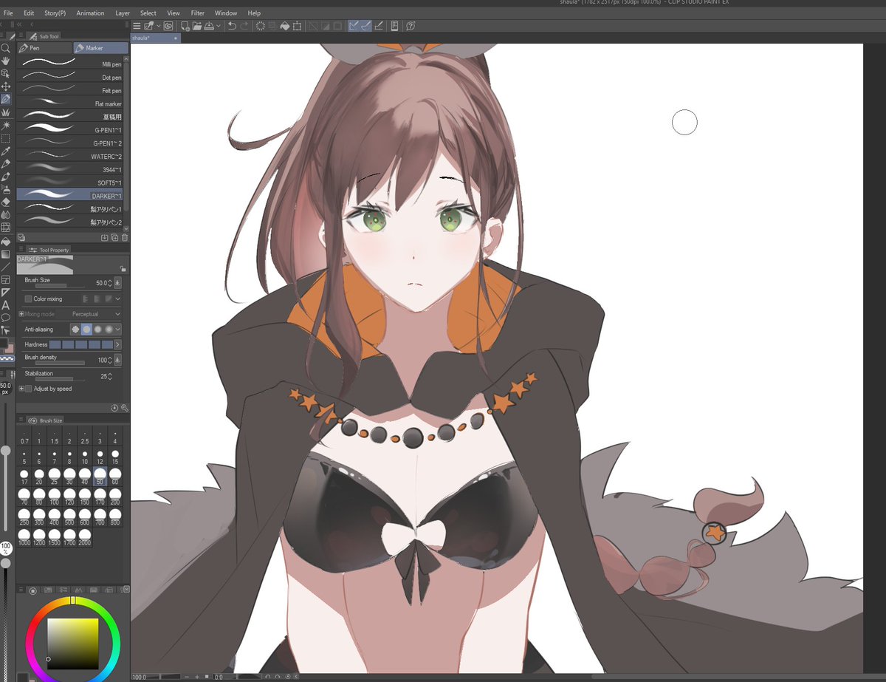Select the Milli pen sub tool
The width and height of the screenshot is (886, 682).
click(70, 64)
